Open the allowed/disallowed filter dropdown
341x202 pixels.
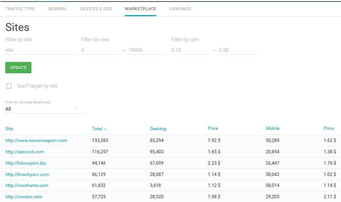44,109
